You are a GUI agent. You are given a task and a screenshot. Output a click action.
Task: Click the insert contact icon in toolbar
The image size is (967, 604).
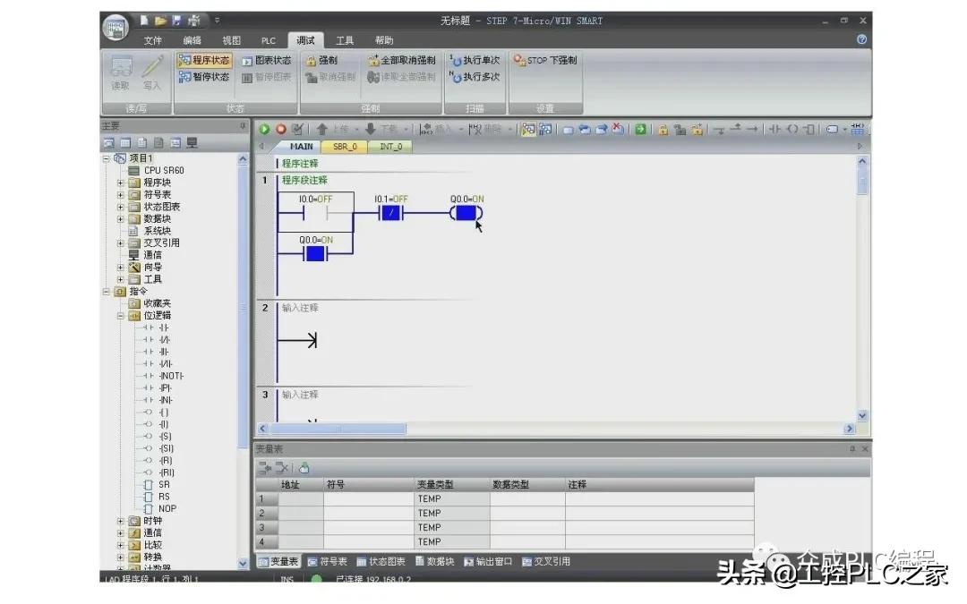pos(775,129)
